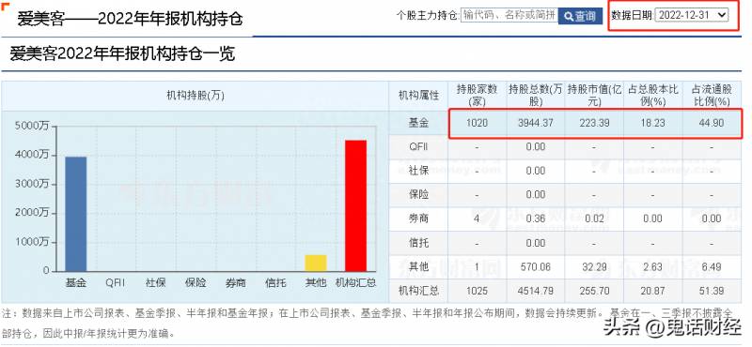Click the 1020 fund count cell

477,123
